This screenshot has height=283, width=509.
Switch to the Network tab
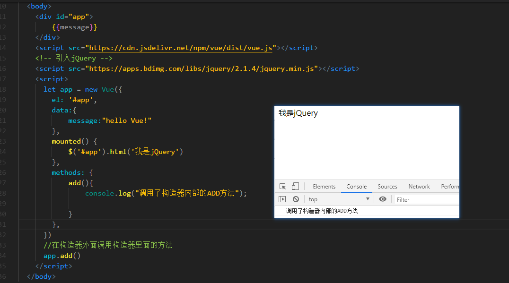click(x=419, y=187)
